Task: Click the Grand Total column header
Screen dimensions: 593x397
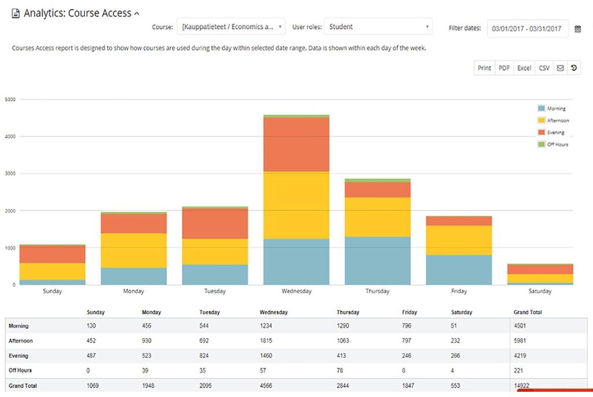Action: (528, 313)
